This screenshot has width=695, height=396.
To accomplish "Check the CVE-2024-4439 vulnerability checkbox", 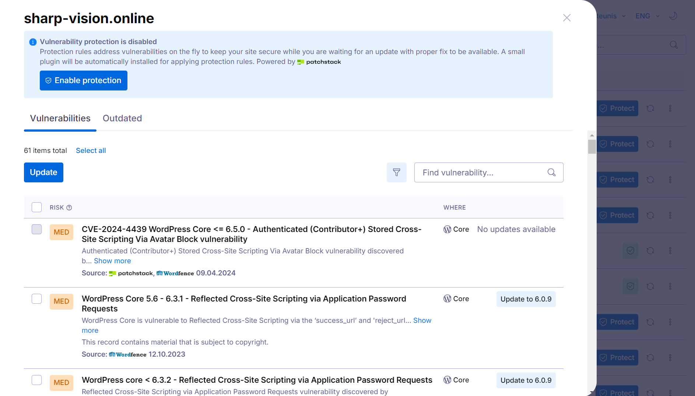I will click(36, 229).
